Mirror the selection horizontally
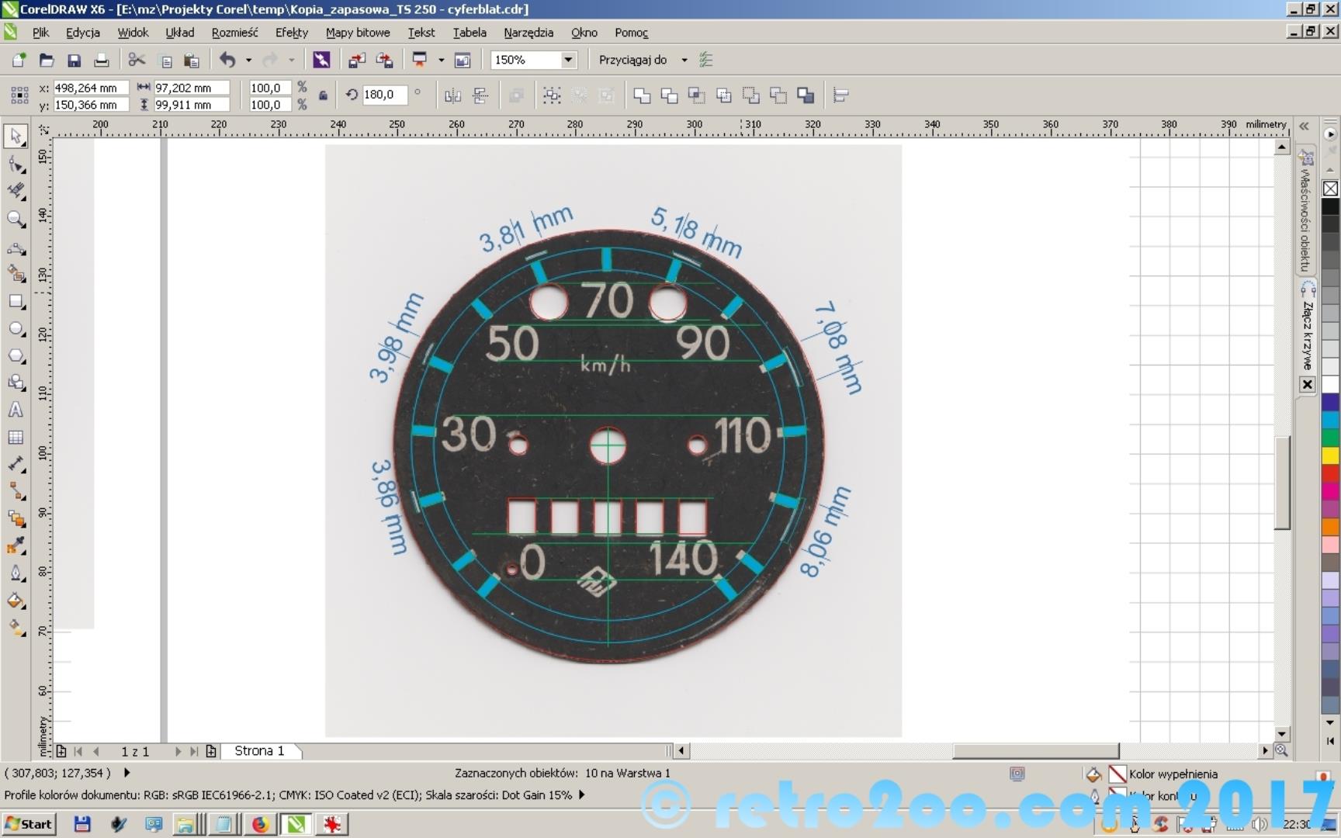 pos(452,95)
